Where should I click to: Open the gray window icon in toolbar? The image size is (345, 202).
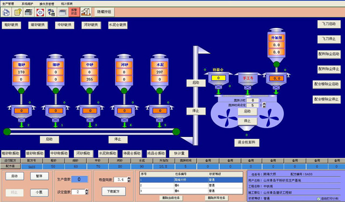pyautogui.click(x=63, y=12)
